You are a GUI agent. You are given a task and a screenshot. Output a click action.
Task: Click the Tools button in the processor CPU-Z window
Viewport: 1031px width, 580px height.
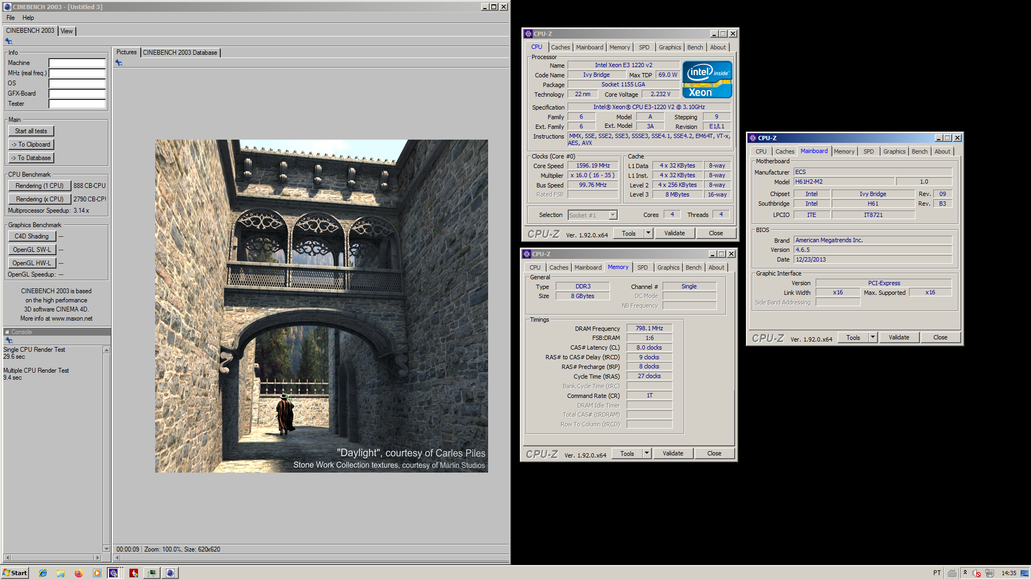(x=629, y=233)
